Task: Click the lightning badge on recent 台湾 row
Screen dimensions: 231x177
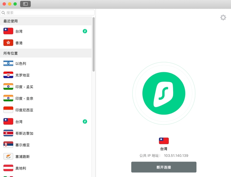Action: click(85, 31)
